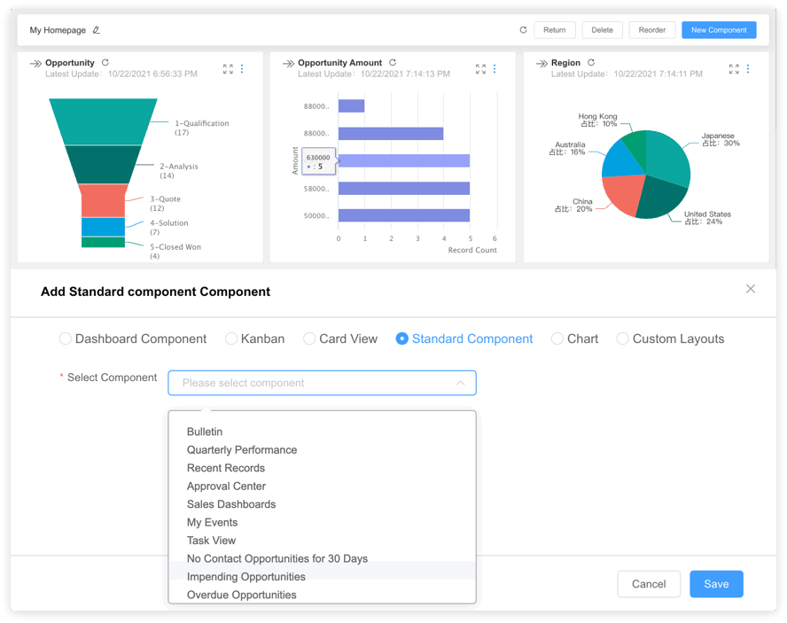Image resolution: width=787 pixels, height=623 pixels.
Task: Click the refresh icon left of Return button
Action: click(x=523, y=30)
